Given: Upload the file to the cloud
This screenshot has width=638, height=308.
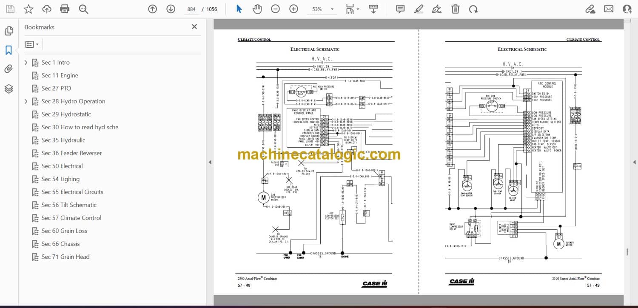Looking at the screenshot, I should click(47, 9).
